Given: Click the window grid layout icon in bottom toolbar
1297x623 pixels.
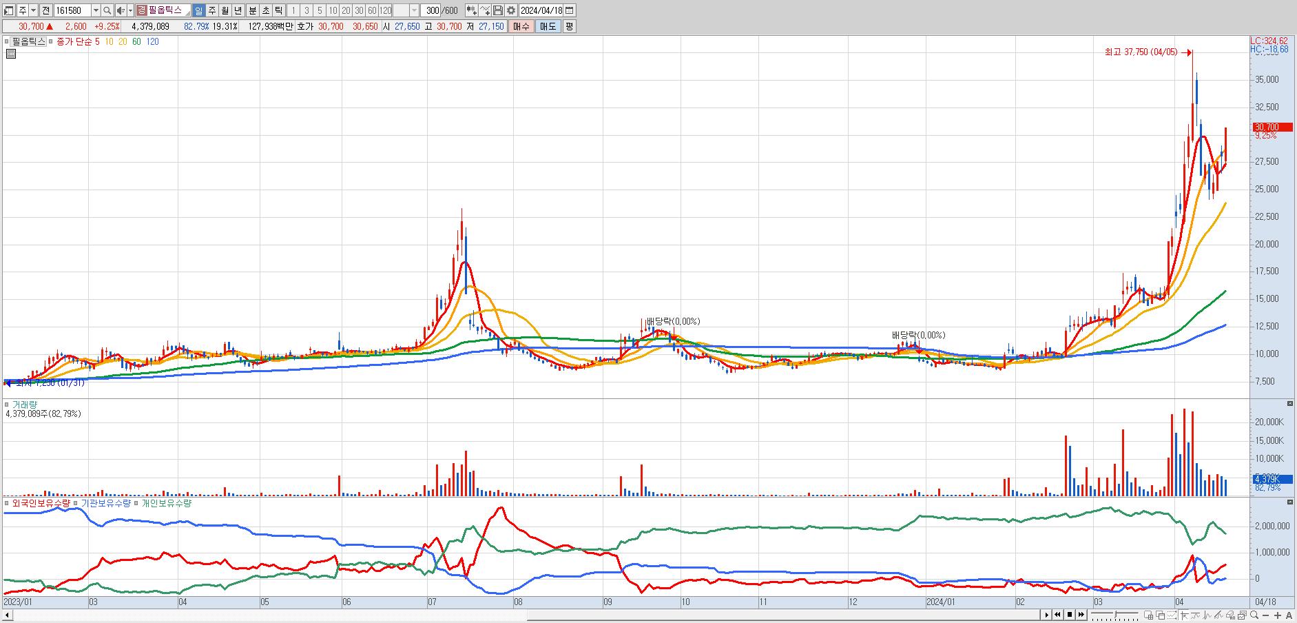Looking at the screenshot, I should (x=1149, y=615).
